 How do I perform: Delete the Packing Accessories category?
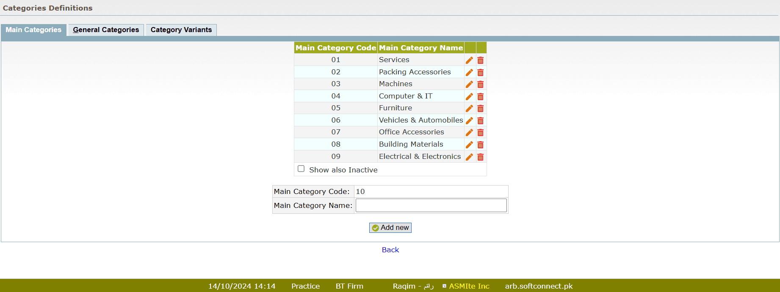[480, 72]
